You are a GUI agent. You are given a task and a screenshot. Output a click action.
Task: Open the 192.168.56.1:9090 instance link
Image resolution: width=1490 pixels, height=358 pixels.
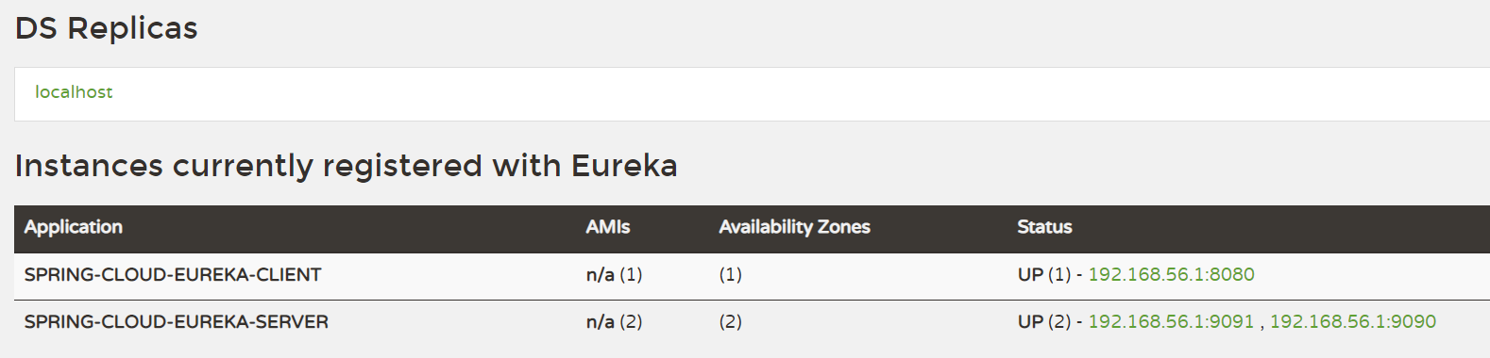(1352, 321)
